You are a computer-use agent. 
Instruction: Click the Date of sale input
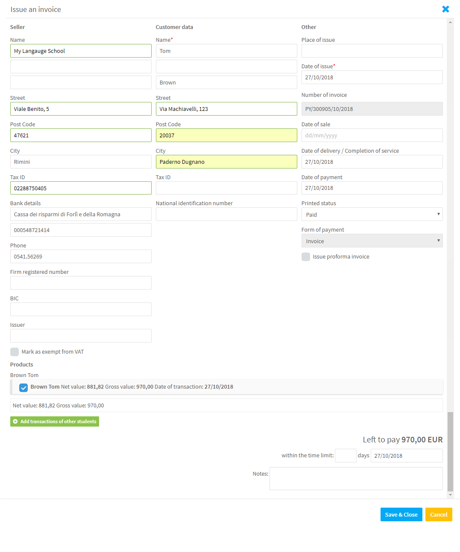(x=372, y=135)
